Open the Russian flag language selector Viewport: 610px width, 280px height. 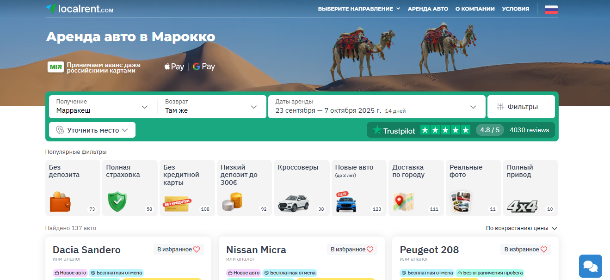click(x=551, y=9)
